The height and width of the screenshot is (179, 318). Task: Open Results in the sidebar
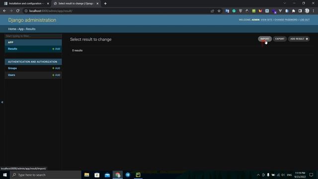[x=12, y=49]
